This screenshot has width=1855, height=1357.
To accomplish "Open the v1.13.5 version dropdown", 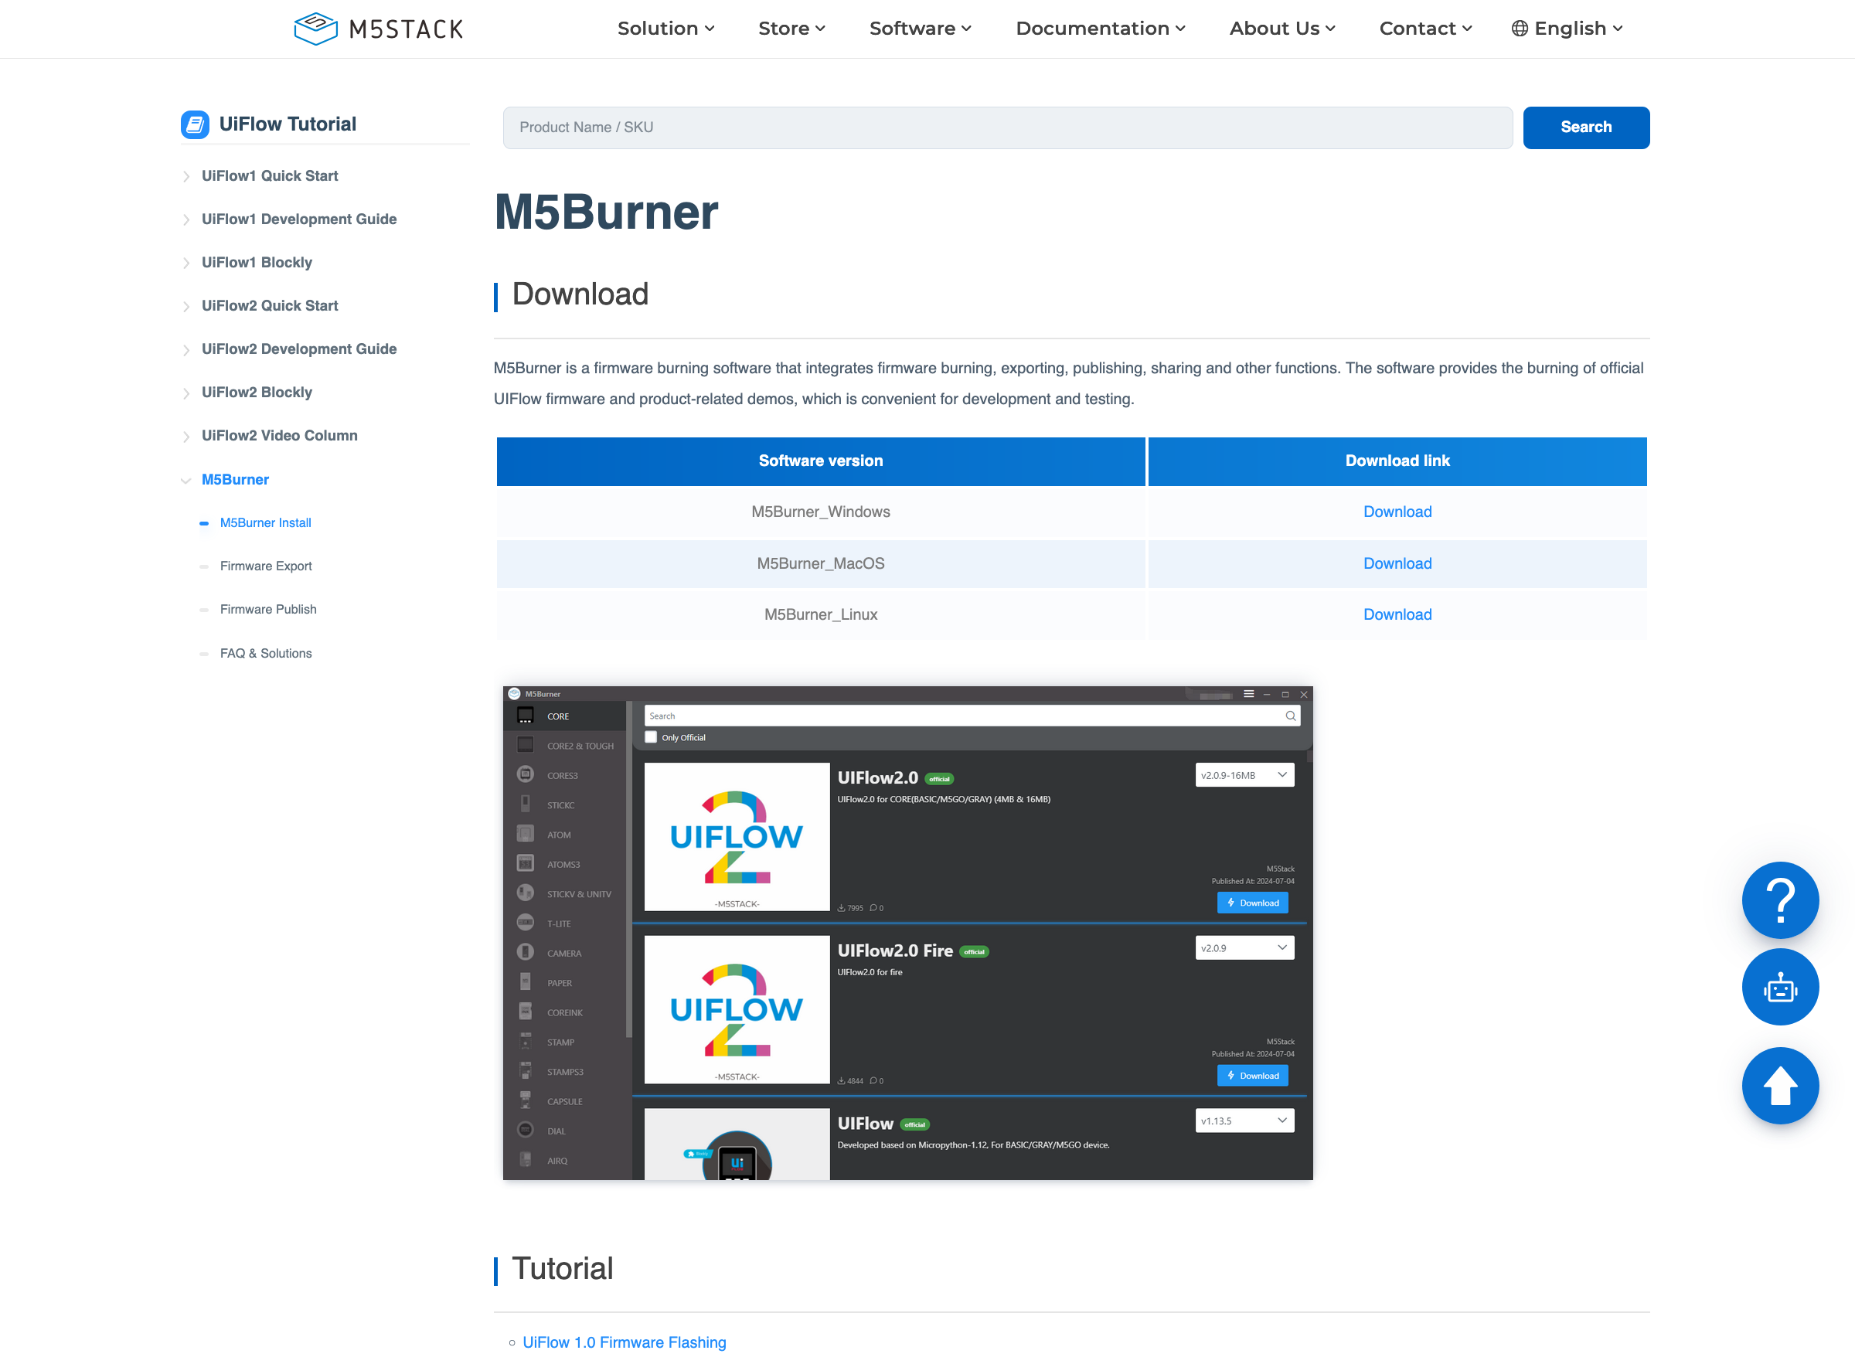I will pos(1244,1121).
